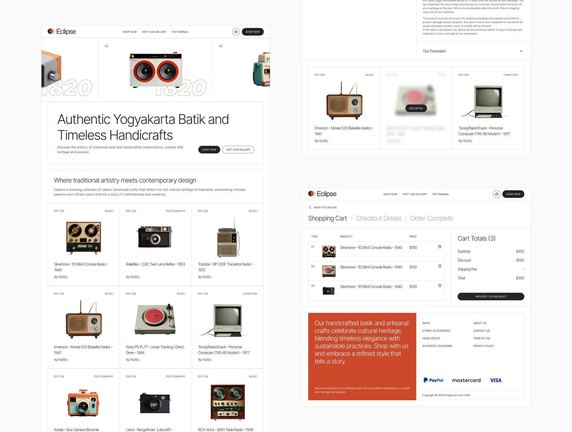Open Contact Us footer link
The image size is (572, 432).
point(481,331)
